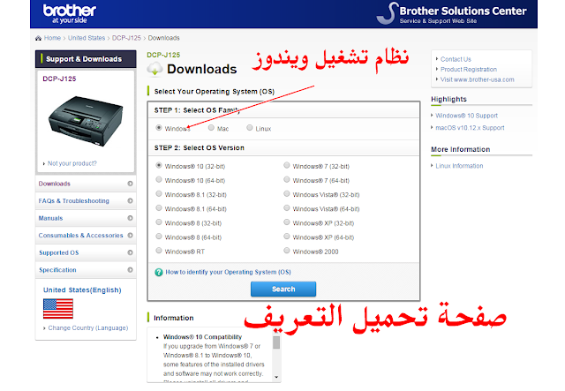This screenshot has width=565, height=391.
Task: Click the home icon in breadcrumb
Action: coord(38,38)
